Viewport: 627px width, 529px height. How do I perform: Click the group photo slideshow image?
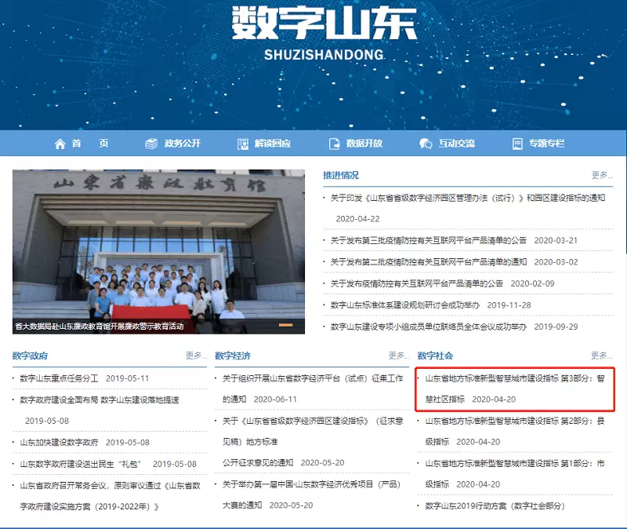tap(159, 251)
